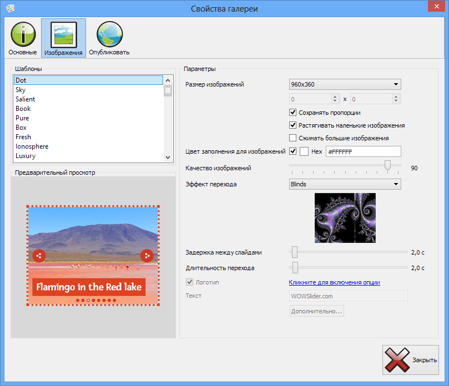Close the Свойства галереи window
This screenshot has width=449, height=386.
436,6
